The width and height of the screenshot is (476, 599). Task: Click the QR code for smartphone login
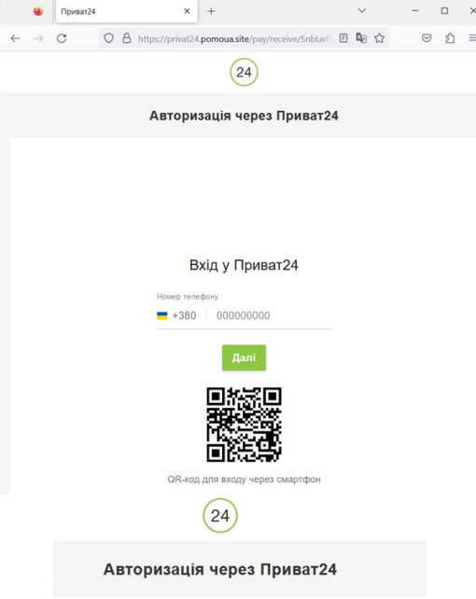point(245,425)
